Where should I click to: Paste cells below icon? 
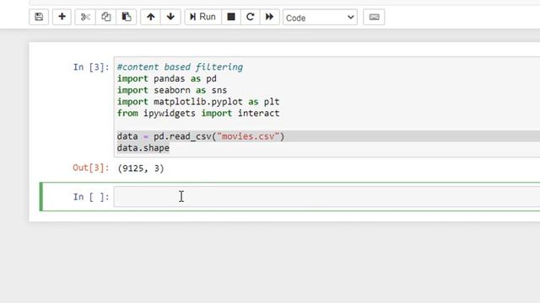[x=127, y=17]
